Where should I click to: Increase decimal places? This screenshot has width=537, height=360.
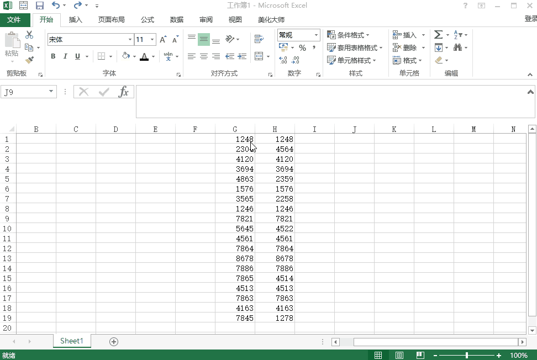pos(283,60)
